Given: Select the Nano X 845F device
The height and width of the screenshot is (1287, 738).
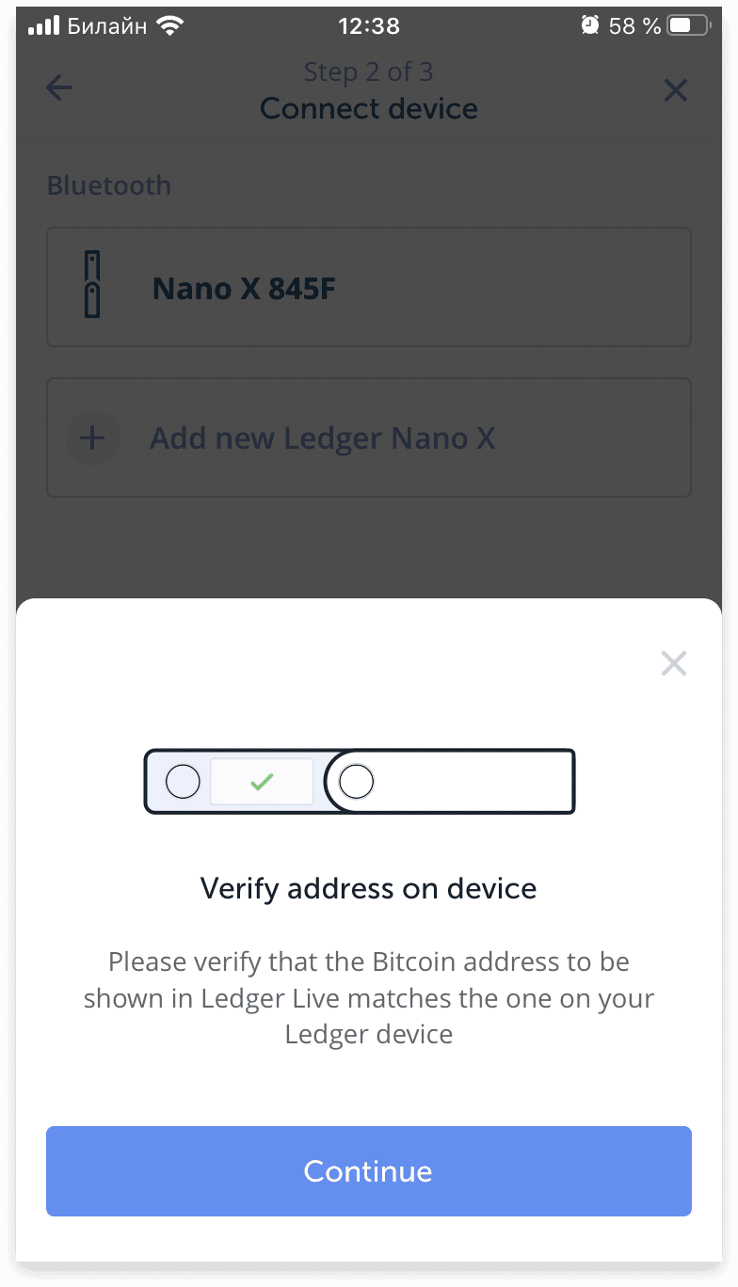Looking at the screenshot, I should point(369,287).
